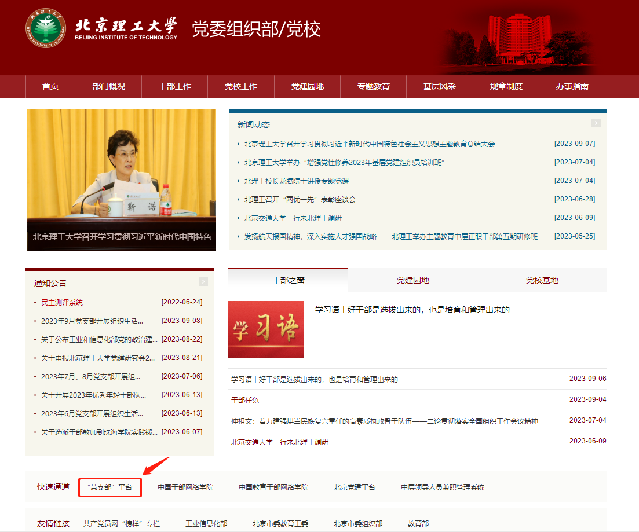Visit the 中国干部网络学院 quick link
639x532 pixels.
[185, 487]
